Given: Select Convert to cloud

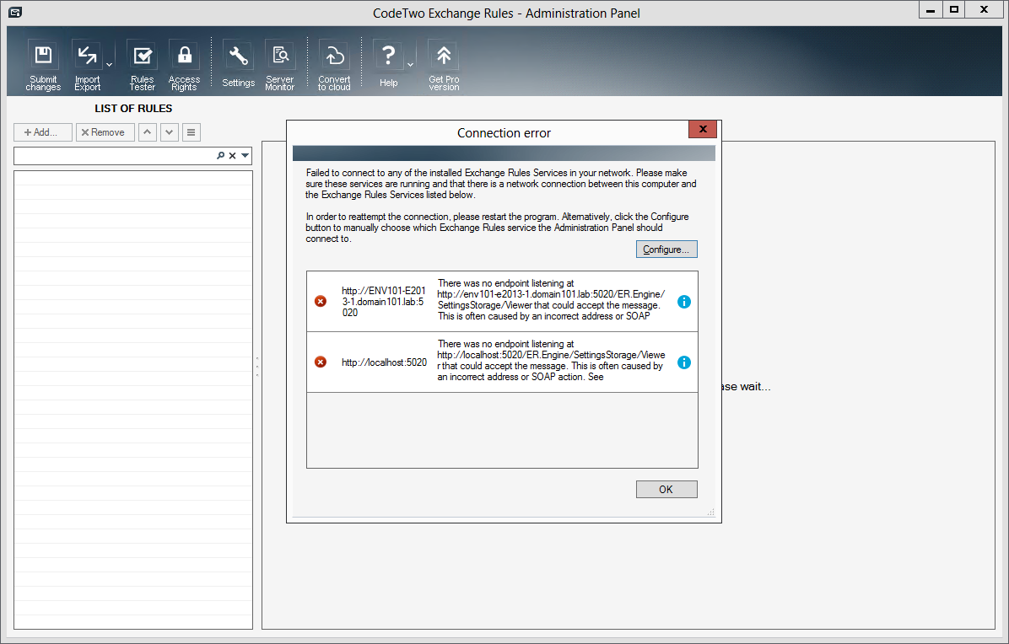Looking at the screenshot, I should point(334,66).
